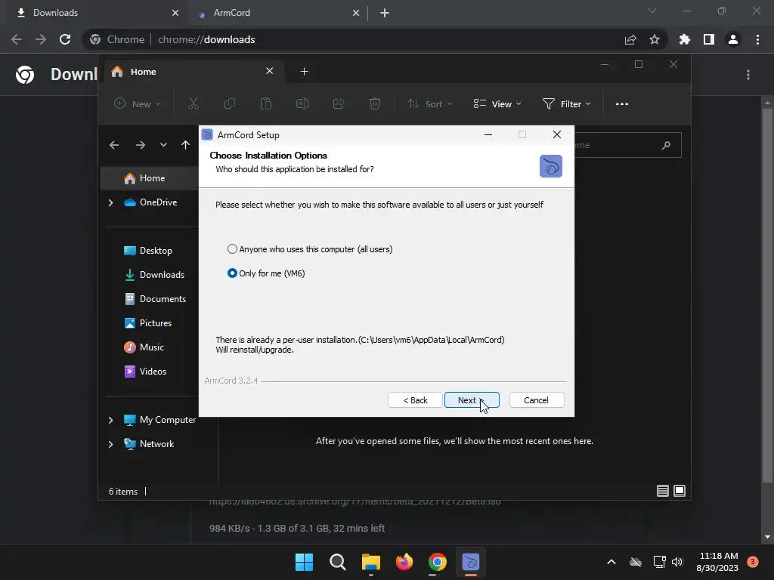Open Windows Search from taskbar

click(x=338, y=562)
